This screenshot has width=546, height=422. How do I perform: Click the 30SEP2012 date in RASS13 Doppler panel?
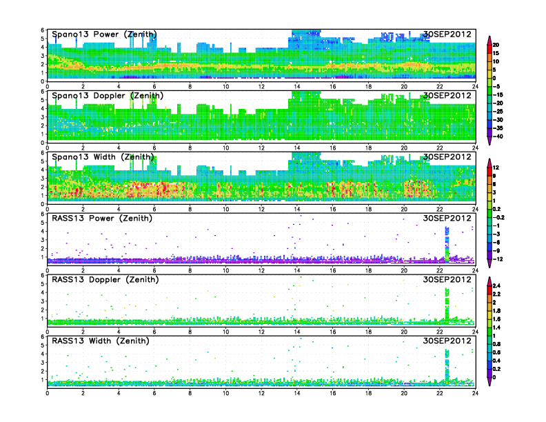(x=447, y=279)
